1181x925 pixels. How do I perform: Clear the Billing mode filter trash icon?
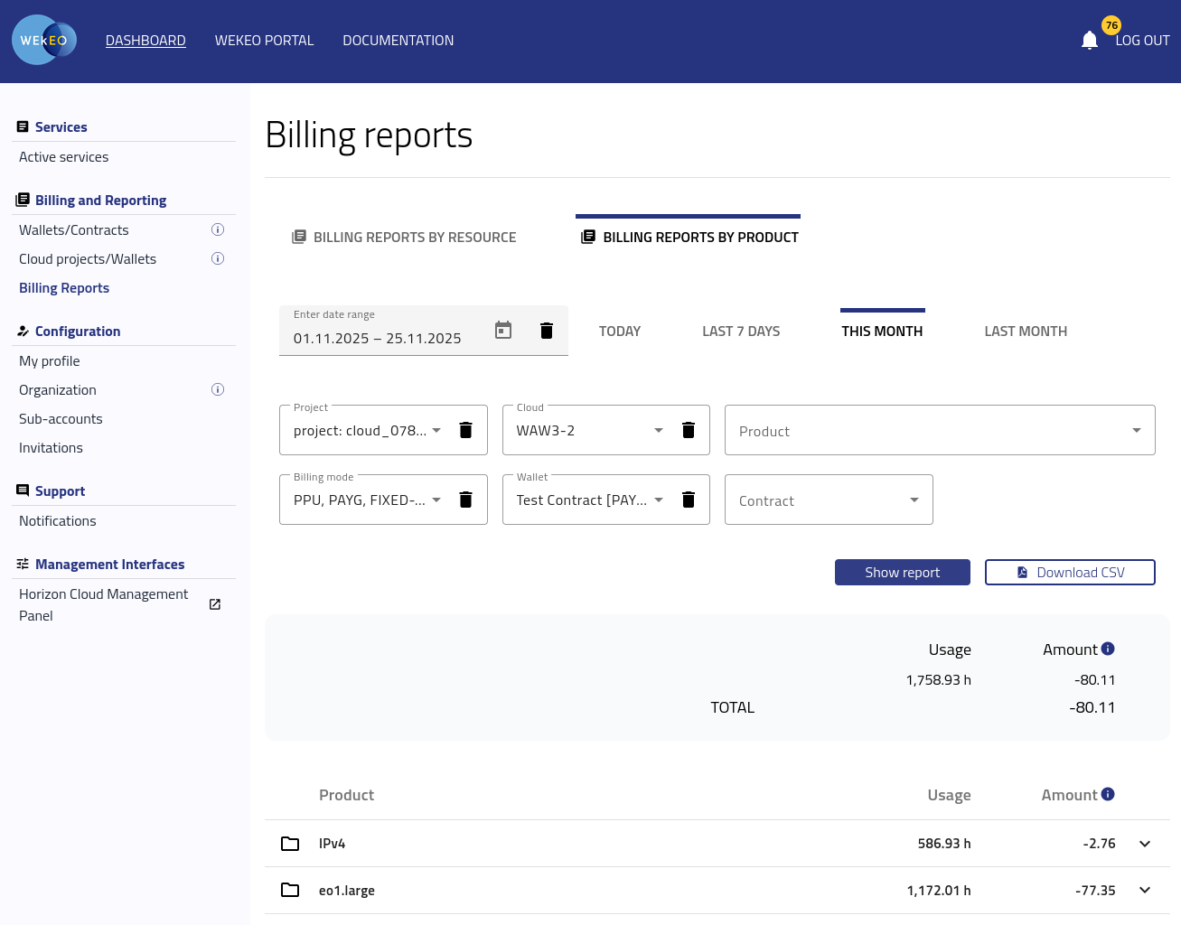[465, 500]
